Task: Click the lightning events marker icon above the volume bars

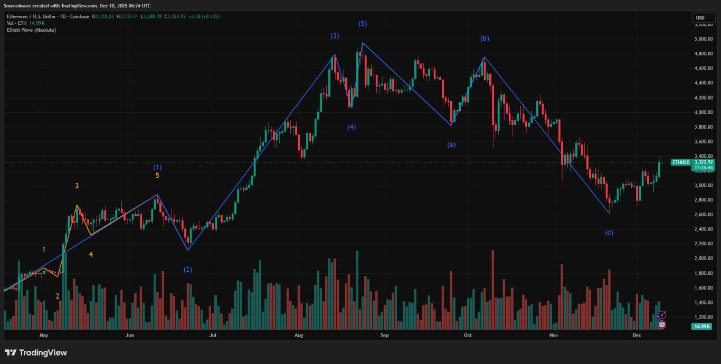Action: (x=661, y=315)
